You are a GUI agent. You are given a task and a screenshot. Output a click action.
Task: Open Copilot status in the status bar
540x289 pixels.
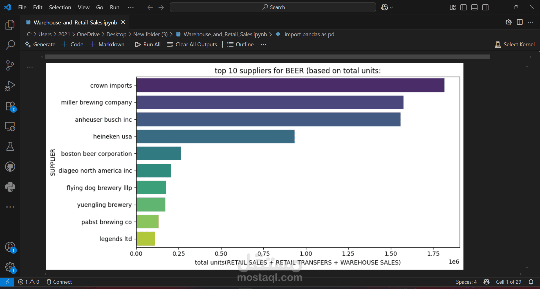coord(486,282)
